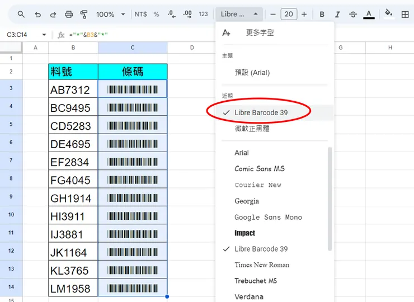This screenshot has width=414, height=302.
Task: Redo the last action
Action: 53,14
